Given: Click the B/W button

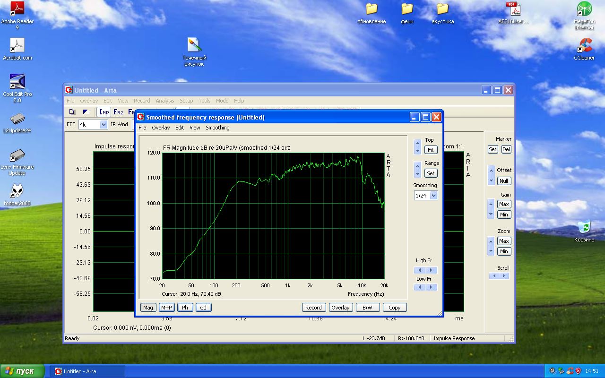Looking at the screenshot, I should pyautogui.click(x=367, y=308).
